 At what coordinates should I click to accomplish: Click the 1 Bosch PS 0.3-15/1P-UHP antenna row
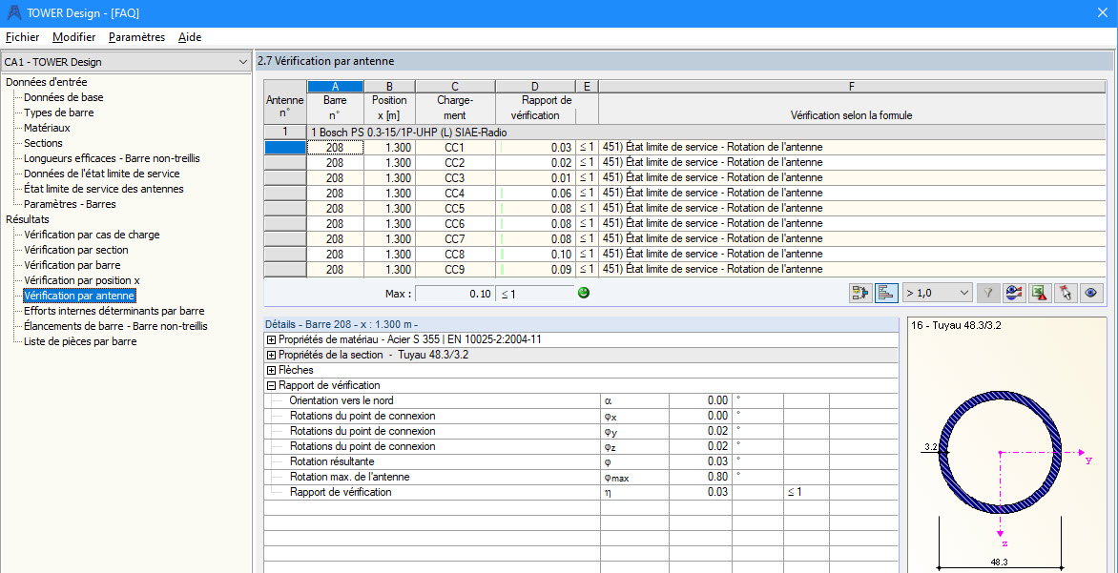[x=707, y=132]
